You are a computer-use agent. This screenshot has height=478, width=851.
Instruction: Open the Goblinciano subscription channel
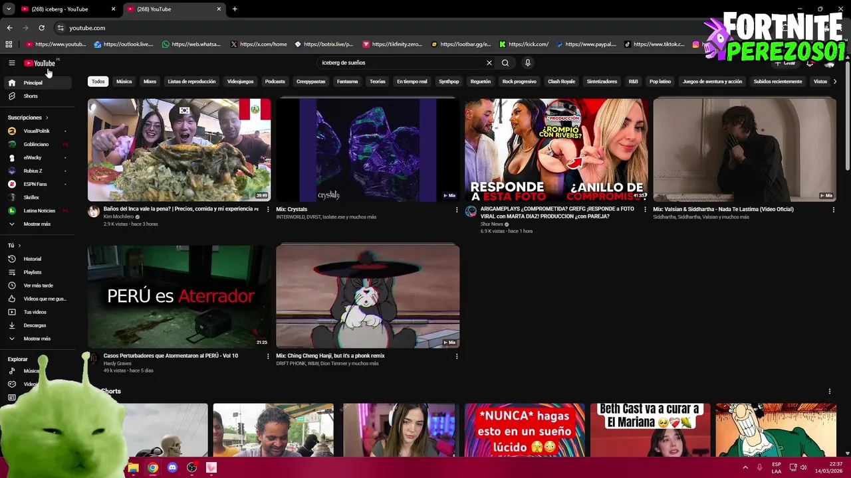[37, 144]
